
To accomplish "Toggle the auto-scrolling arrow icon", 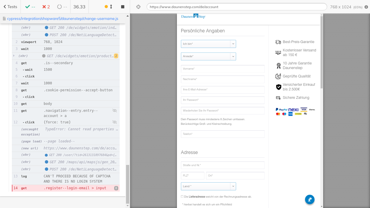I will pyautogui.click(x=111, y=7).
